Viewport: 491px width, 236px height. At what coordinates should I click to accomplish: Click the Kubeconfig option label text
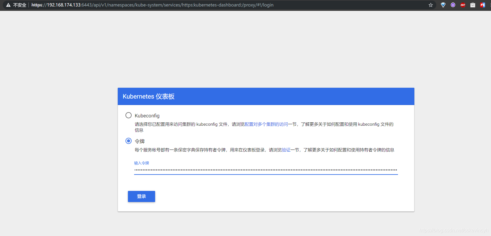147,116
